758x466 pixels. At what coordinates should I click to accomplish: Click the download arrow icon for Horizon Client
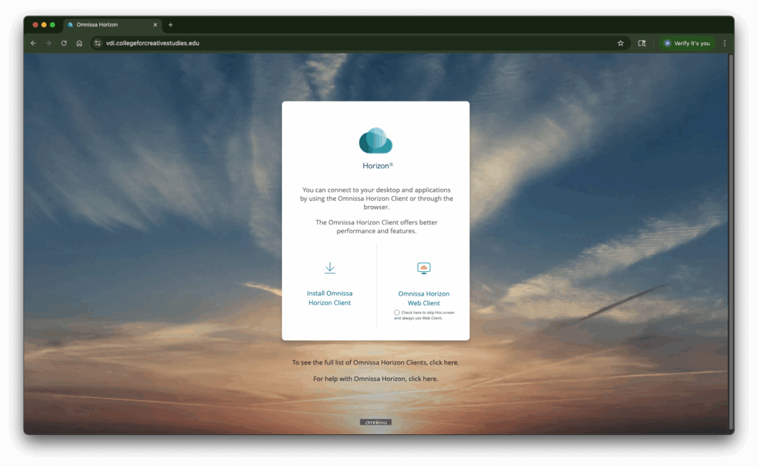pyautogui.click(x=330, y=268)
